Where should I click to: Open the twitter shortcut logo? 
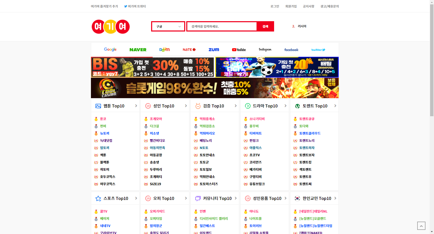click(318, 50)
